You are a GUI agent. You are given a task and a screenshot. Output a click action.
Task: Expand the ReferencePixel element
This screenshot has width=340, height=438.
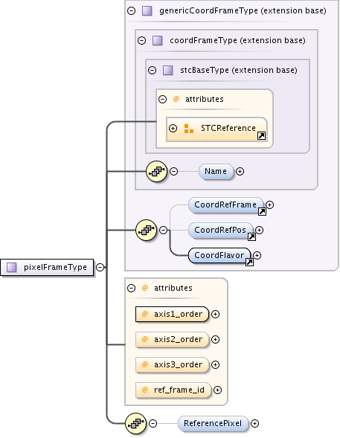(254, 423)
